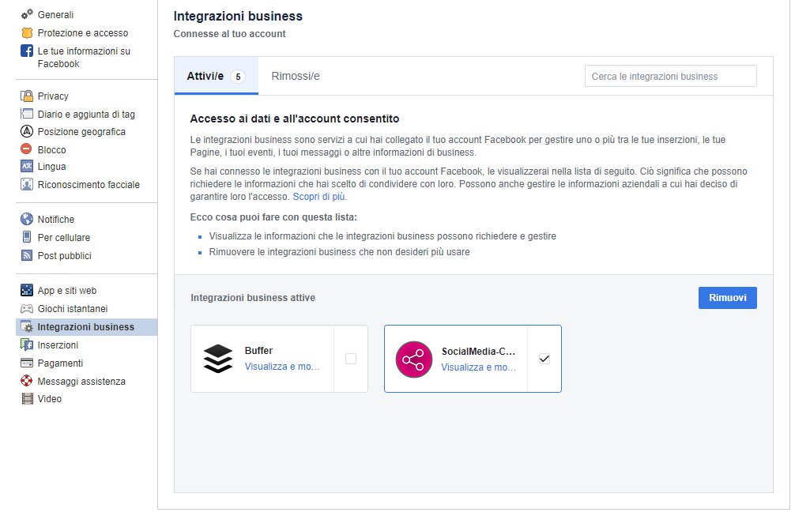
Task: Switch to the Rimossi/e tab
Action: point(296,75)
